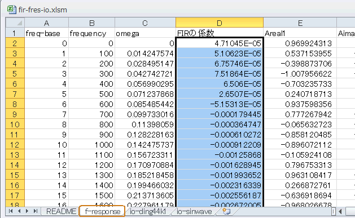Jump to last sheet tab using arrow
Image resolution: width=355 pixels, height=218 pixels.
click(36, 211)
